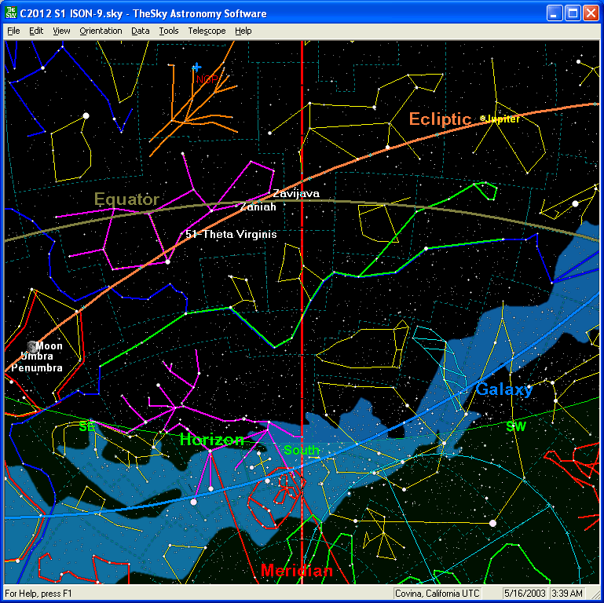Click the 3:39 AM time field

point(569,593)
